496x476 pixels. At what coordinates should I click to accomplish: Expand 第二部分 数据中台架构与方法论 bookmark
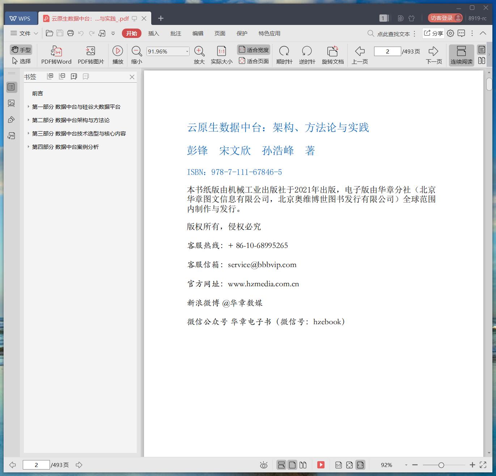tap(29, 120)
